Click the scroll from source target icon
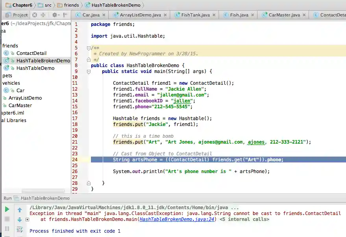 coord(35,15)
